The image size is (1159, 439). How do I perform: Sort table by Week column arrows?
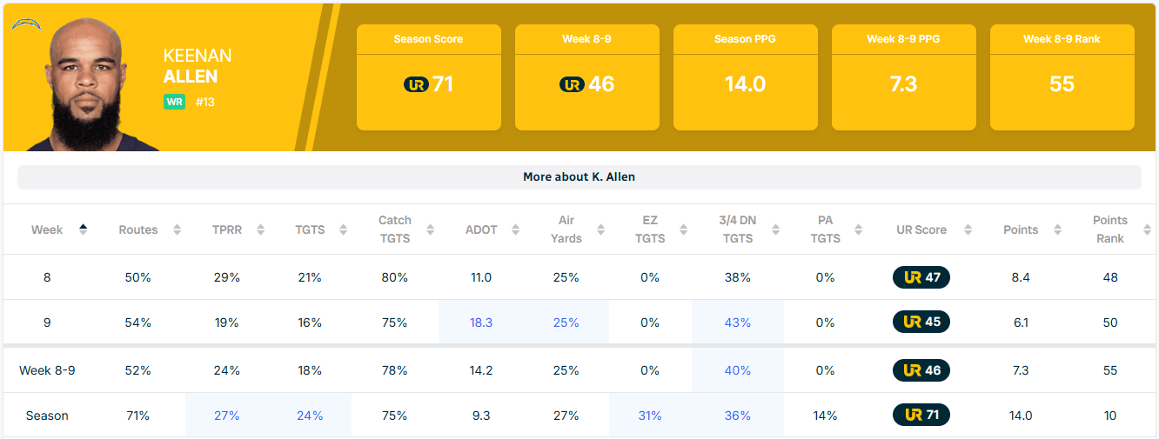[83, 229]
